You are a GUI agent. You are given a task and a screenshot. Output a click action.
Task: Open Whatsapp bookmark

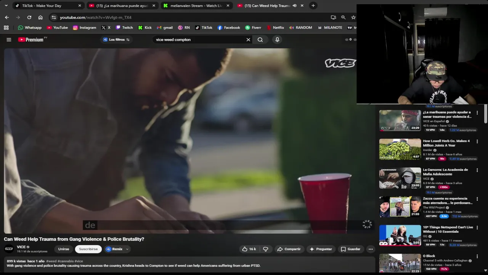[30, 27]
